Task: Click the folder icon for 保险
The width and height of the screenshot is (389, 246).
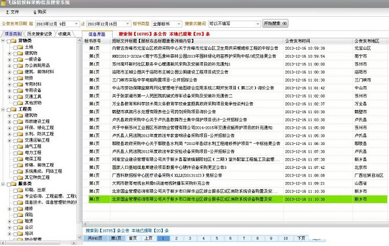Action: point(20,215)
